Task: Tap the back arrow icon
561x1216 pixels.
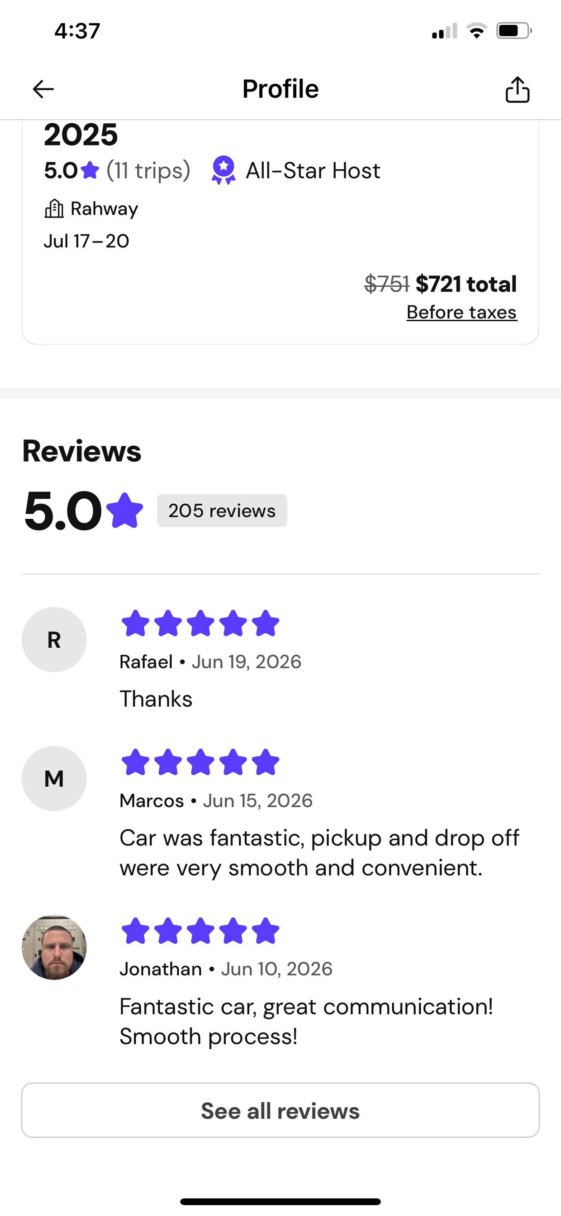Action: (43, 89)
